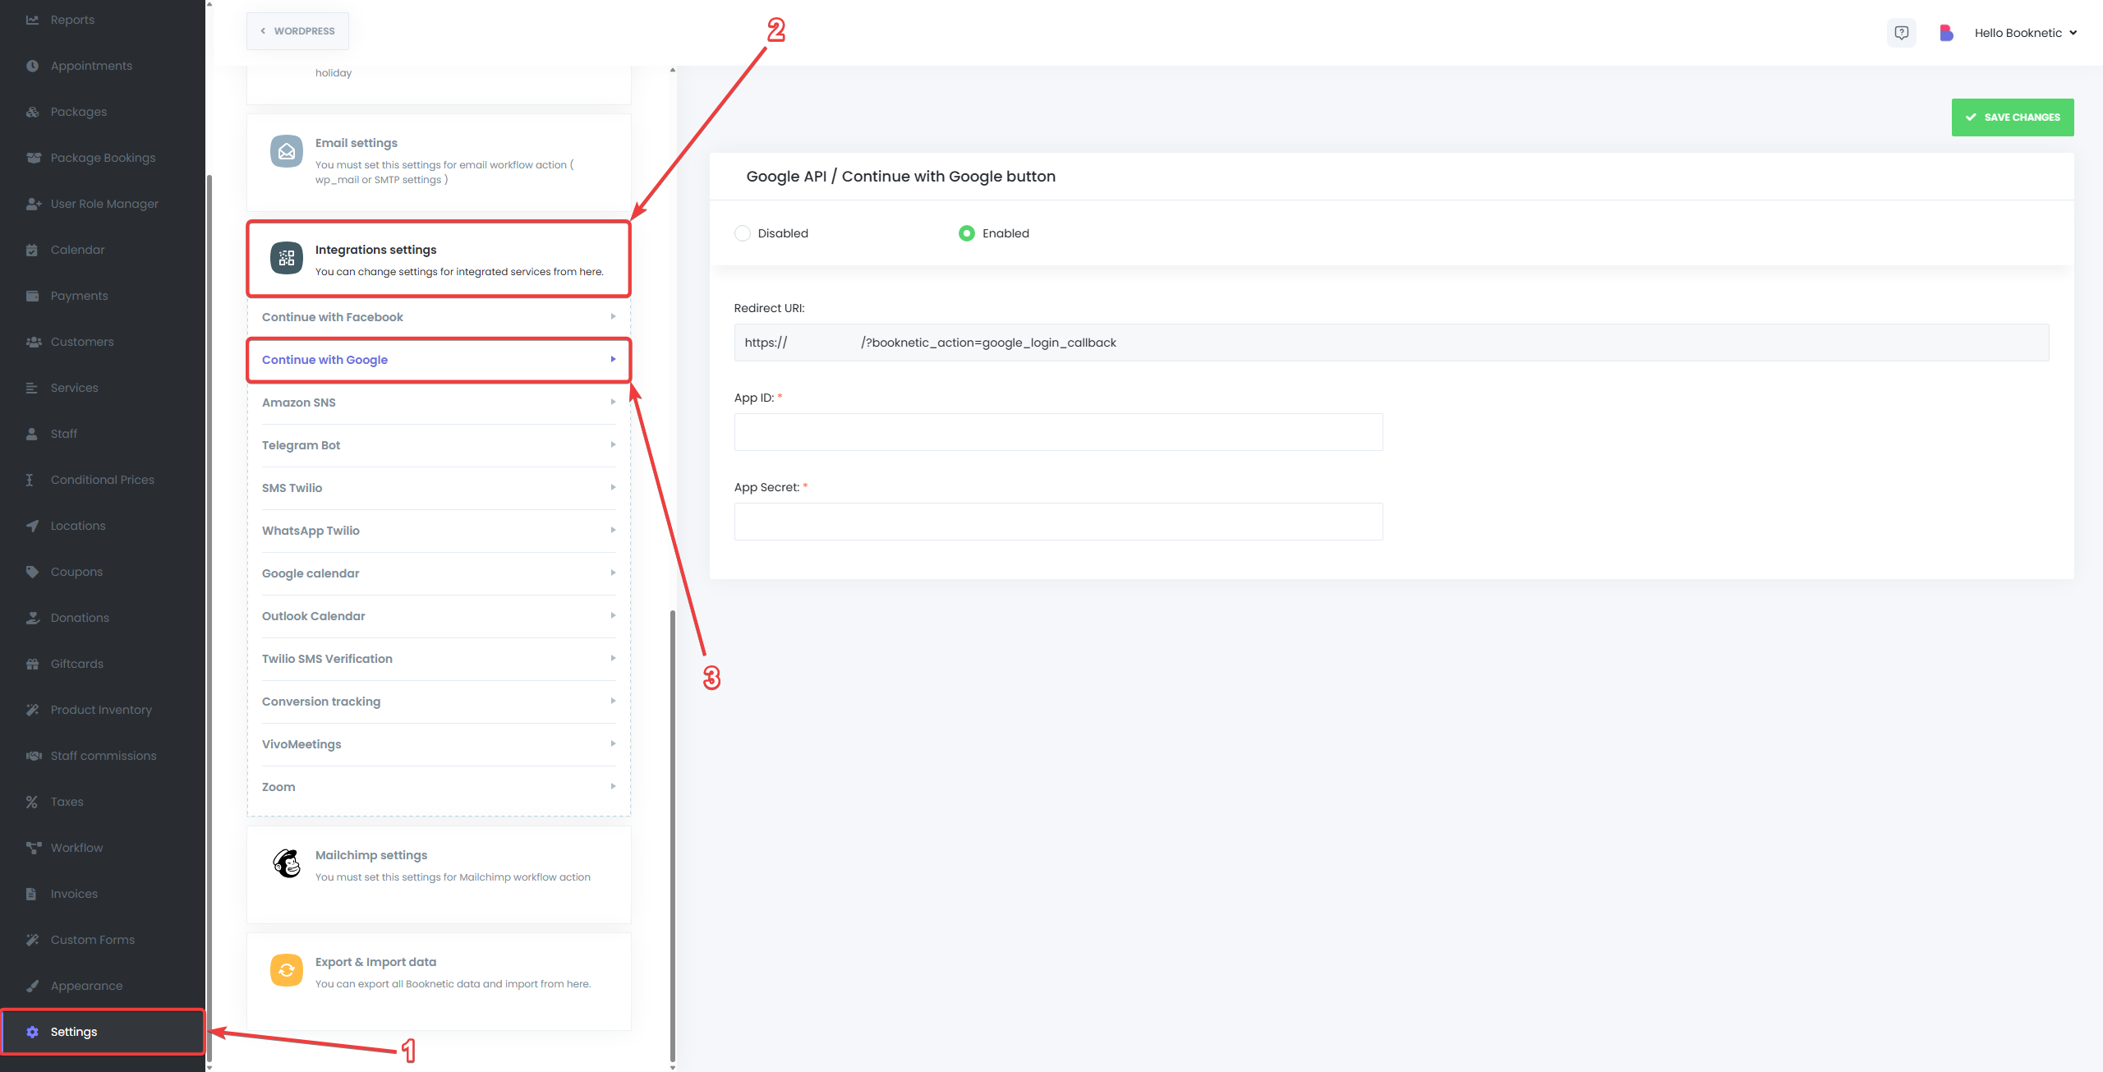
Task: Expand Outlook Calendar arrow
Action: point(613,616)
